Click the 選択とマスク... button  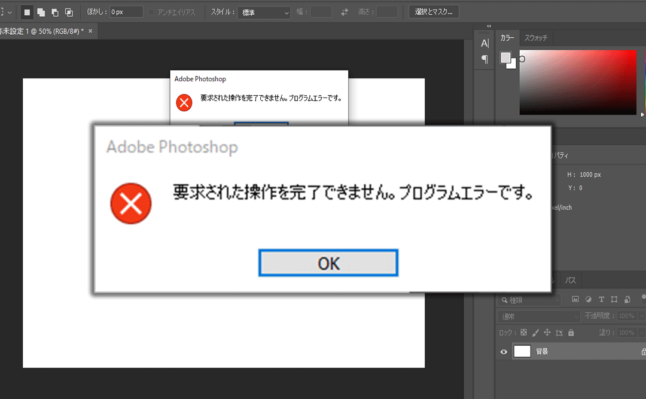coord(434,12)
